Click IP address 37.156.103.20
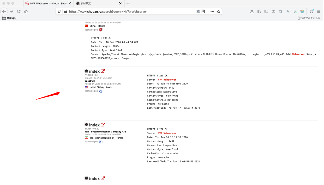The height and width of the screenshot is (185, 324). pyautogui.click(x=92, y=129)
